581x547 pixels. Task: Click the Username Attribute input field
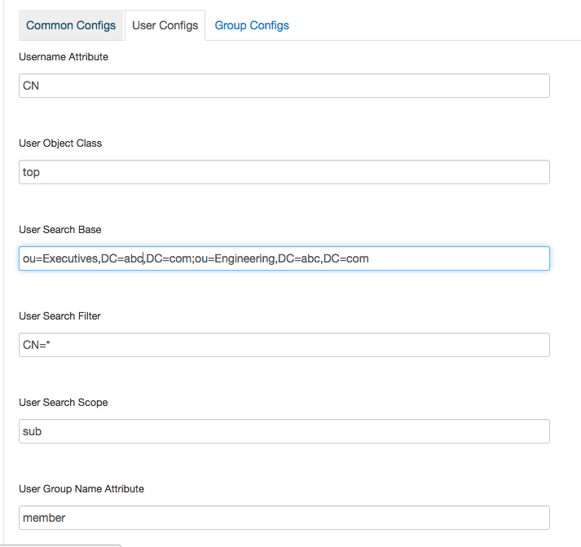[x=284, y=86]
